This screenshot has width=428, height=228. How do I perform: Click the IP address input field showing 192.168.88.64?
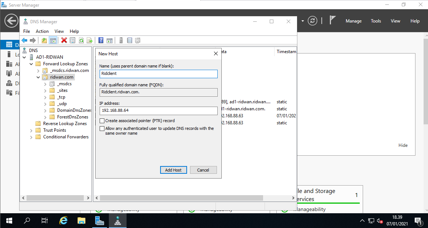point(158,111)
